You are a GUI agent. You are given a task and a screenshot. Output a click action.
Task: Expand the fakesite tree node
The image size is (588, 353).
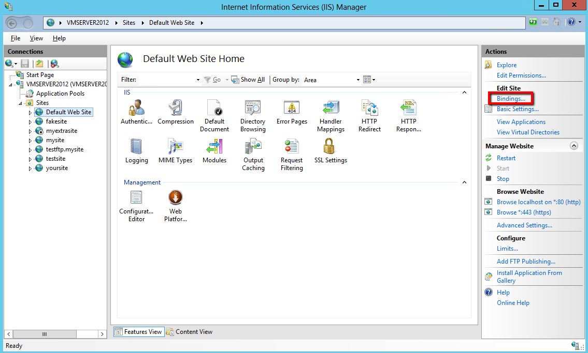(30, 122)
